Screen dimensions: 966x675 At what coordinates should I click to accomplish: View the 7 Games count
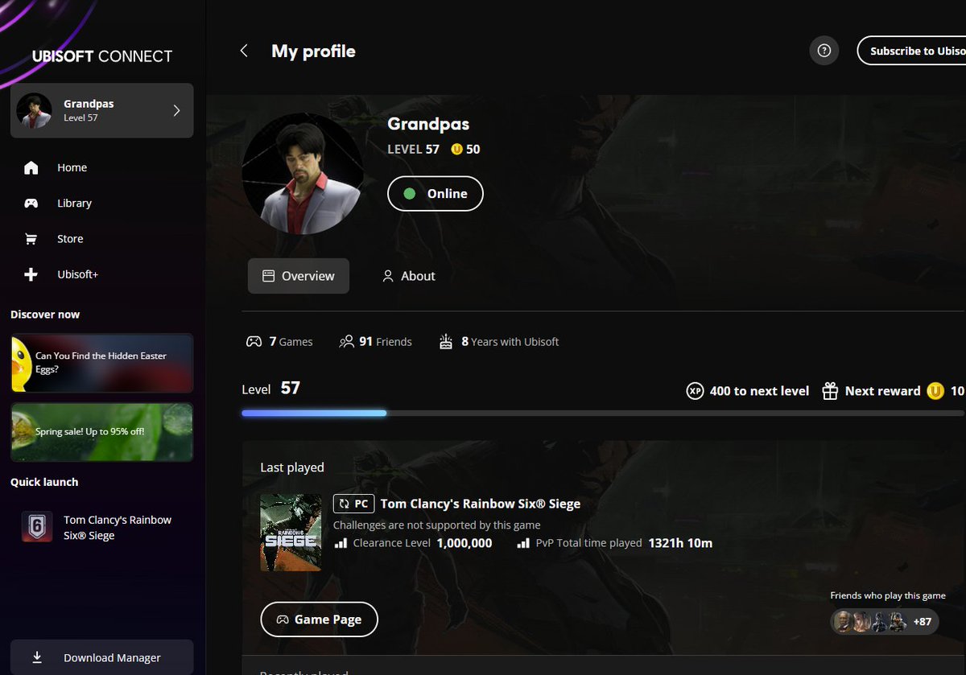(279, 342)
